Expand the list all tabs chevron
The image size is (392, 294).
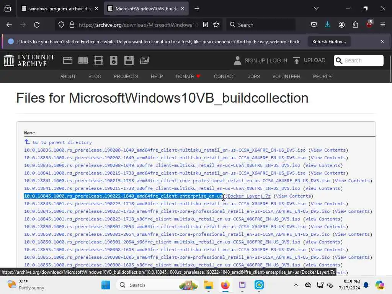click(x=316, y=8)
